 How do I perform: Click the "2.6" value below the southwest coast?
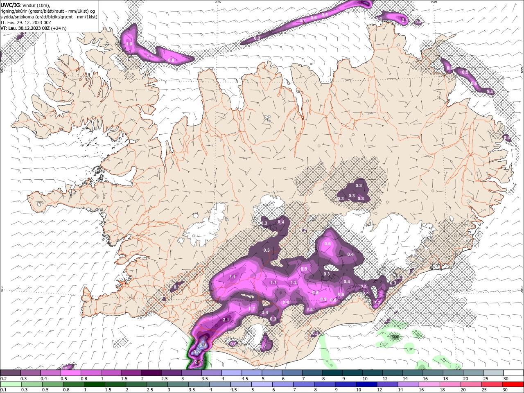coord(198,362)
